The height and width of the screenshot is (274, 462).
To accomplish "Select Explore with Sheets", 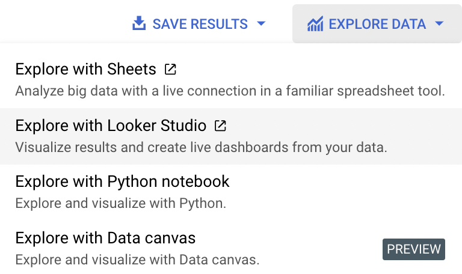I will click(x=85, y=69).
